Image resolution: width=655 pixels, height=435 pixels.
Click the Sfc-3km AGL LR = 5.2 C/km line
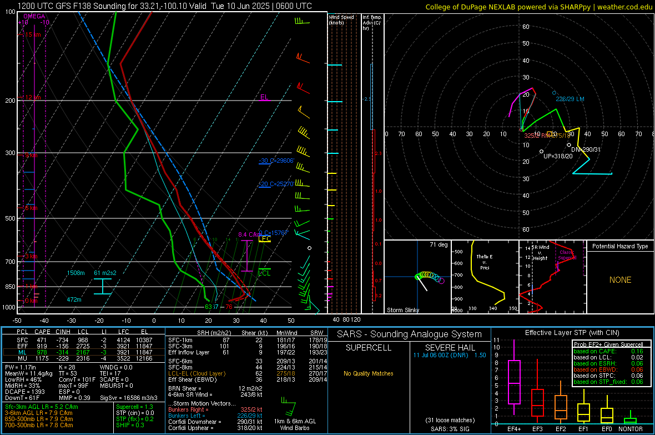tap(42, 407)
